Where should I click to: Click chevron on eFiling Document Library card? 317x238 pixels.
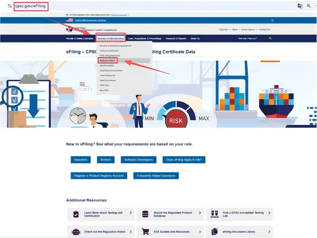point(269,232)
